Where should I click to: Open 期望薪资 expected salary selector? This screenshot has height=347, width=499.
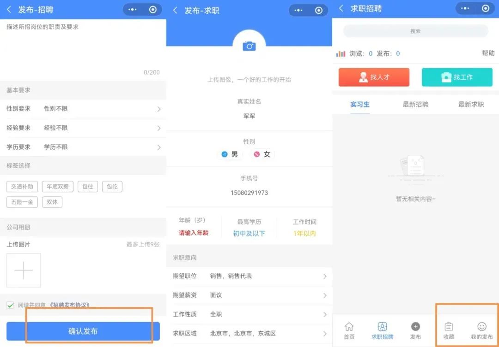[x=249, y=295]
